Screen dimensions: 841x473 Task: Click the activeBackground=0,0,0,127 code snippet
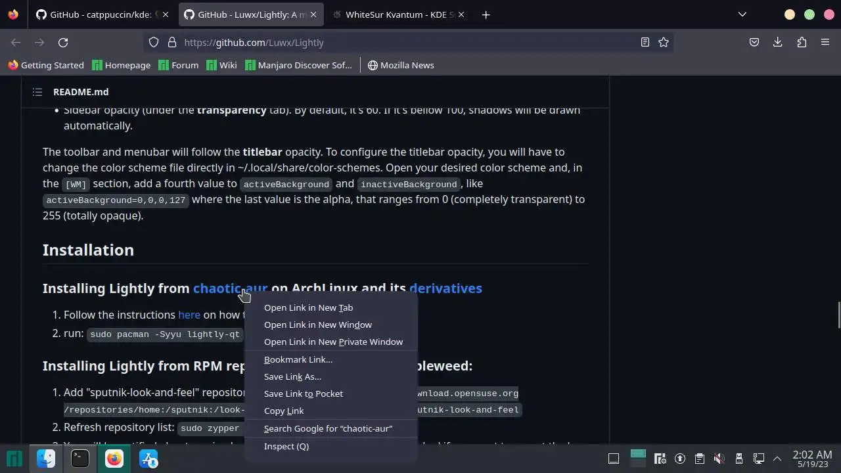tap(116, 200)
